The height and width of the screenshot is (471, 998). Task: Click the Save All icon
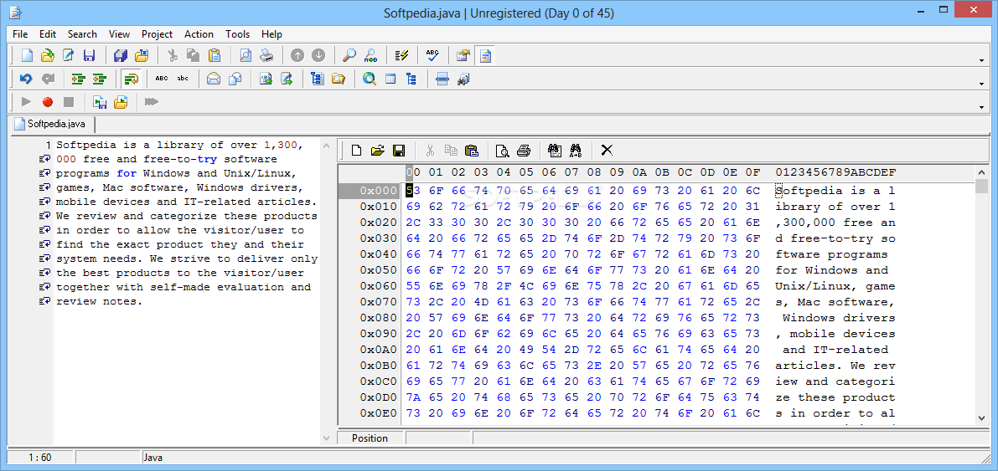(121, 56)
